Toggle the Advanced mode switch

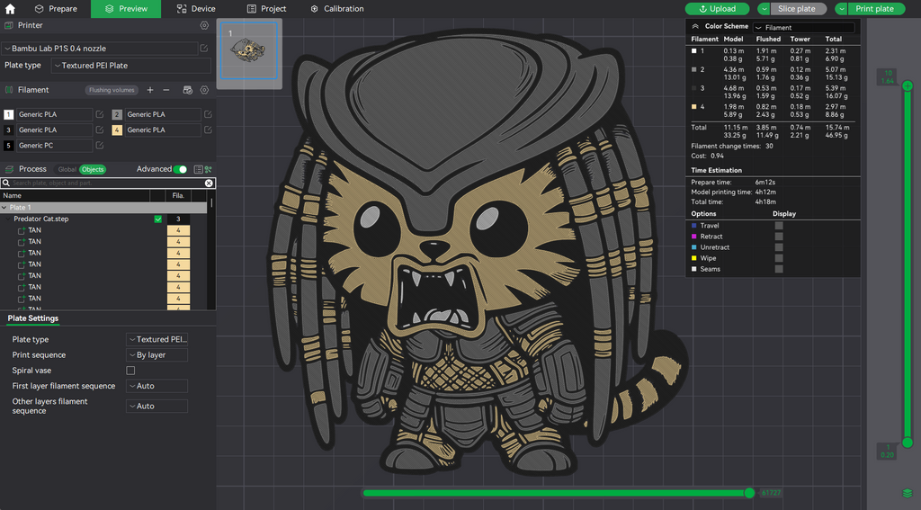click(180, 169)
